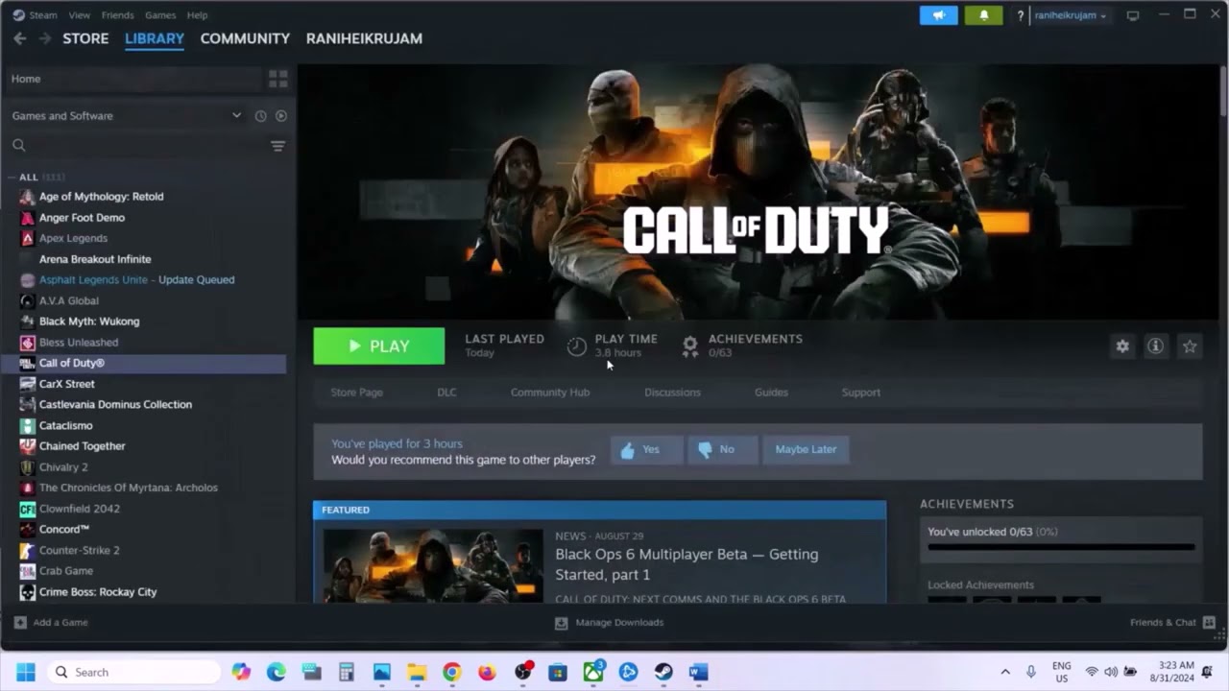Recommend the game with Yes
Viewport: 1229px width, 691px height.
point(646,449)
